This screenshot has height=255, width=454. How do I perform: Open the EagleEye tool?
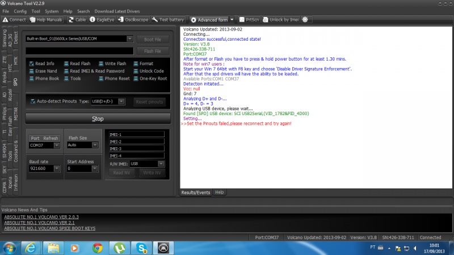point(102,20)
